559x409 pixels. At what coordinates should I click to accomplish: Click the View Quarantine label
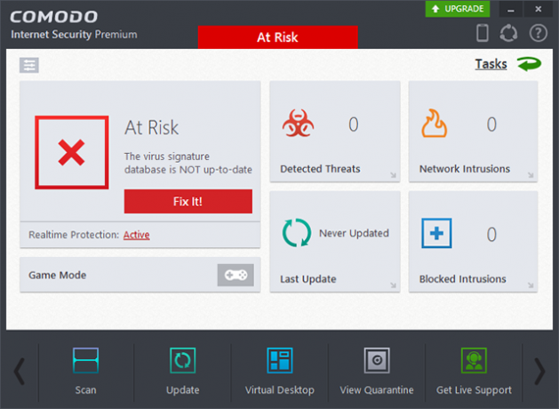click(377, 390)
